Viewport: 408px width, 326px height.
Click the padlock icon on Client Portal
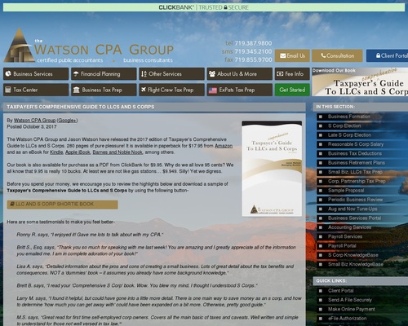pos(378,55)
